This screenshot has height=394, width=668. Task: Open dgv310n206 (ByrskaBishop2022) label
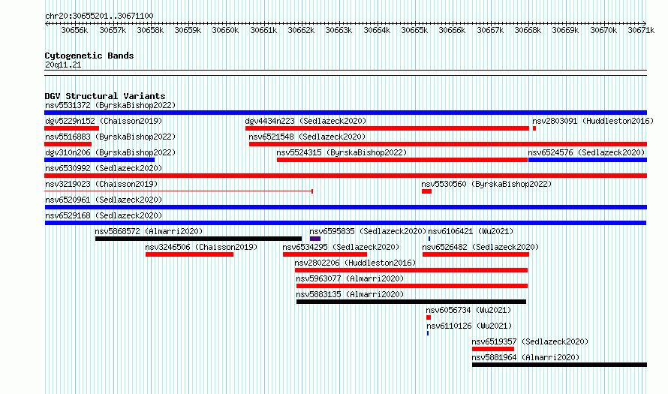(x=110, y=152)
